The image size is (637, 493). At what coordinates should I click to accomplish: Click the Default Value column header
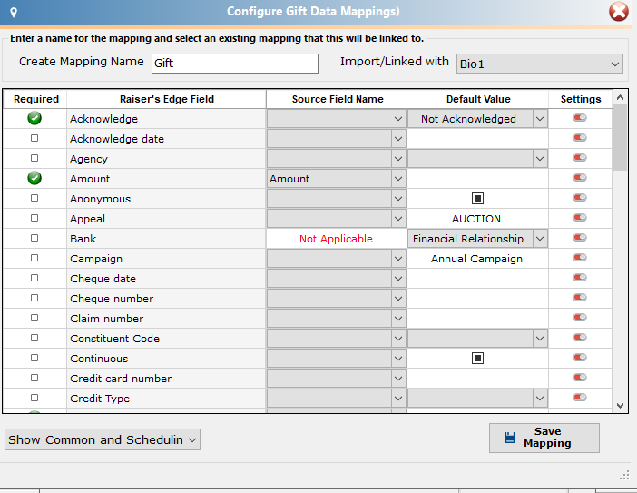click(x=478, y=99)
